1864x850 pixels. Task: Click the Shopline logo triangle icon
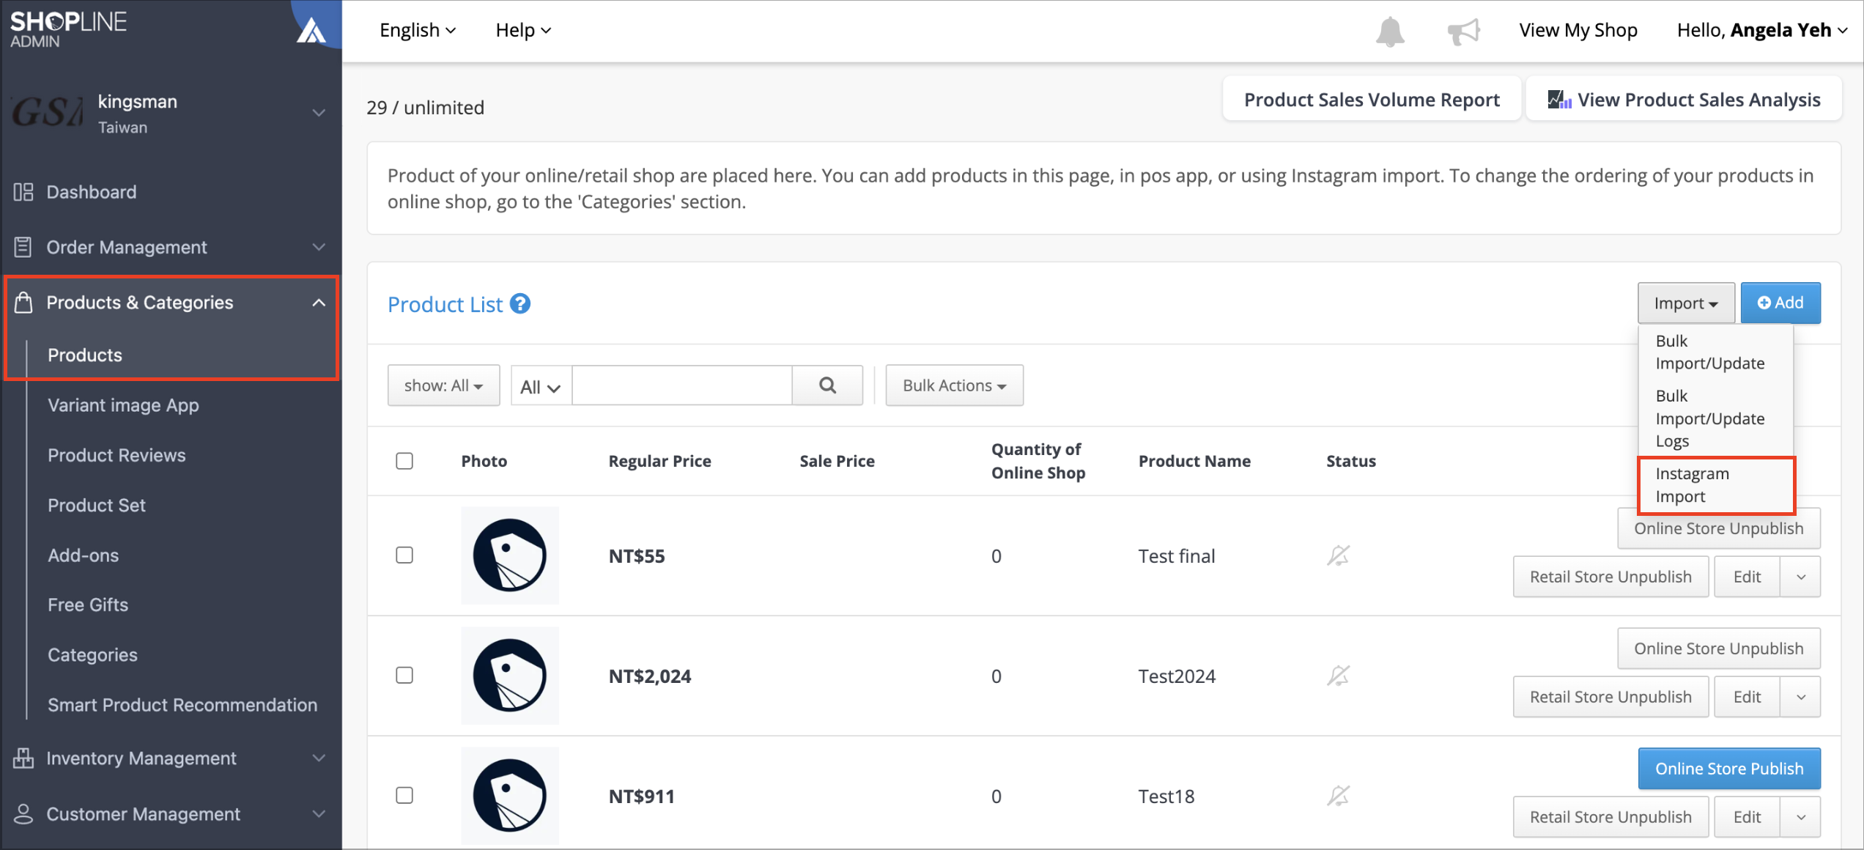pos(311,31)
